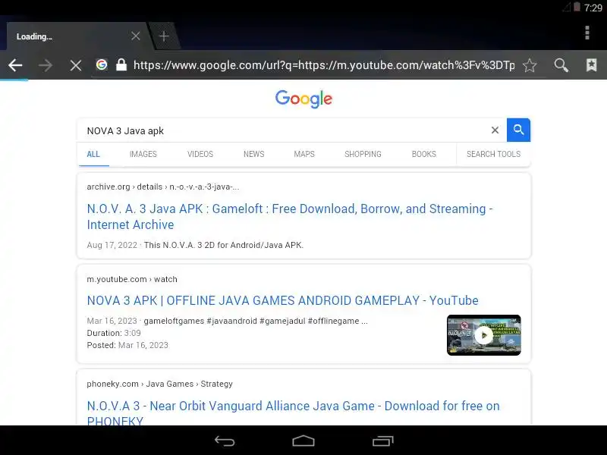Select the ALL results tab

click(x=93, y=154)
